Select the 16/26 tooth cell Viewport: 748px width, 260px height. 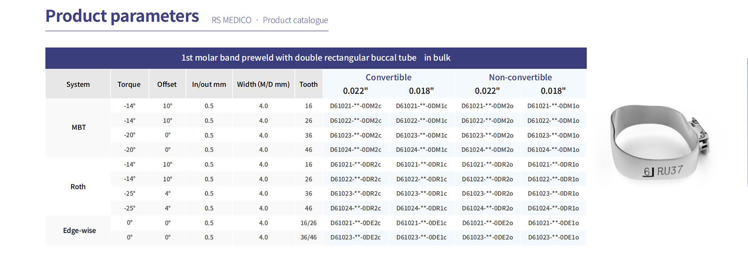point(308,223)
